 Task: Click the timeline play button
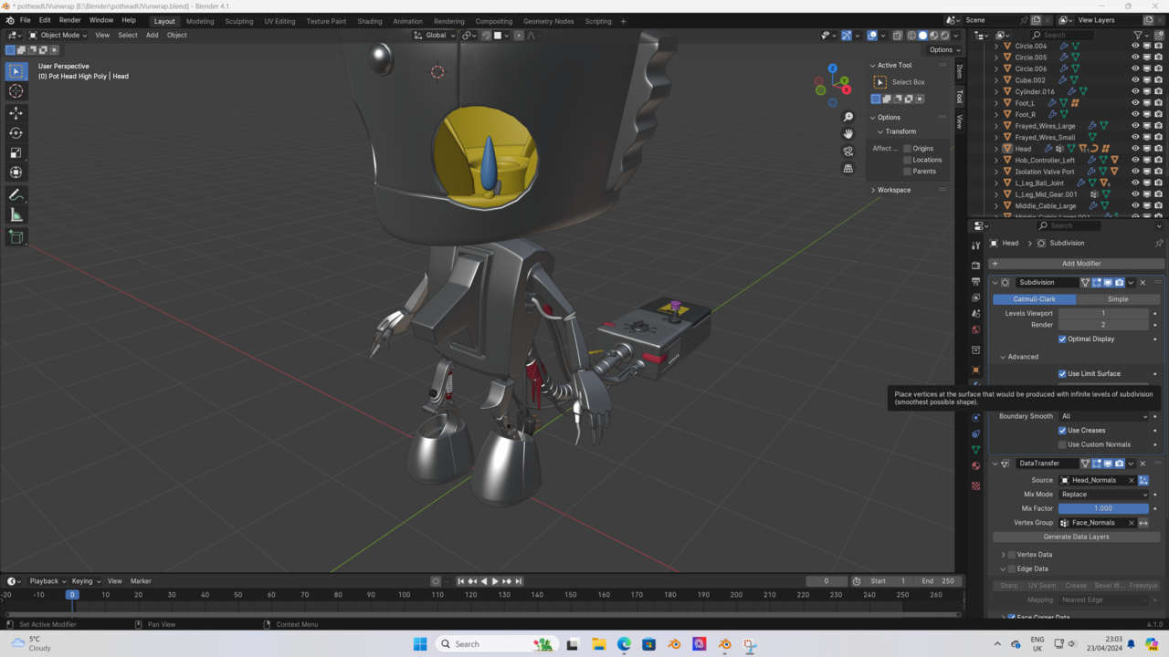click(x=495, y=581)
